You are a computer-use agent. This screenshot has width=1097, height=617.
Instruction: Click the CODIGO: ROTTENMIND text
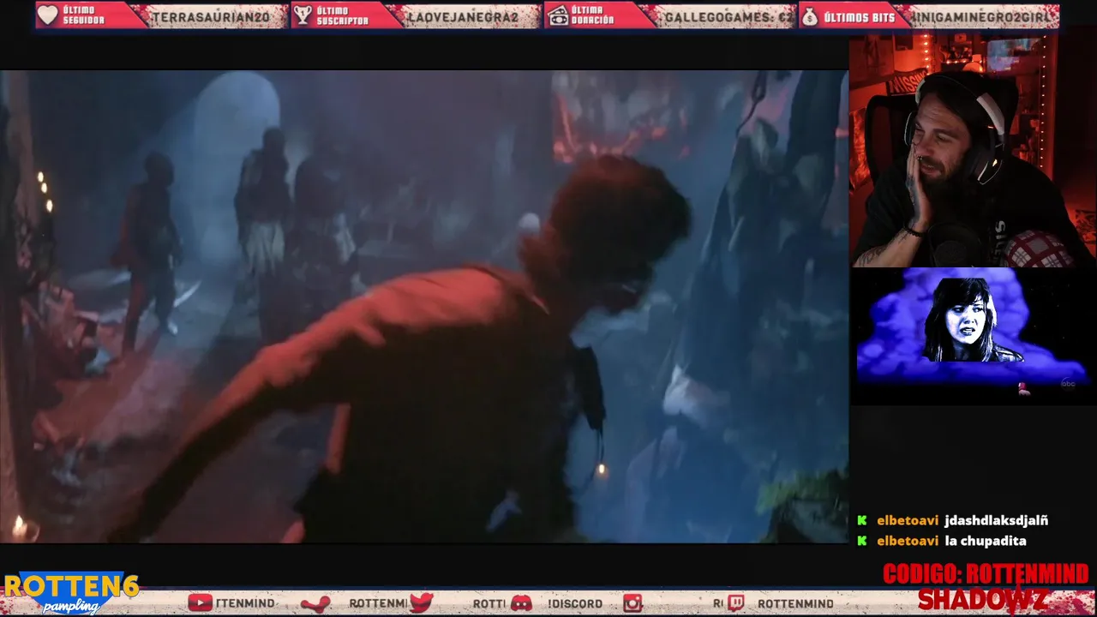(x=986, y=574)
